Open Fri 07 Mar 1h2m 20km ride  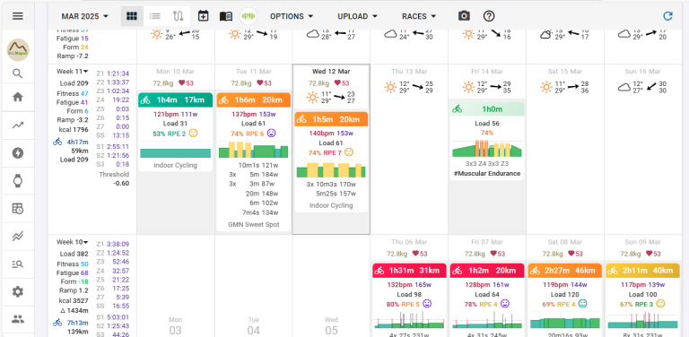(x=487, y=271)
